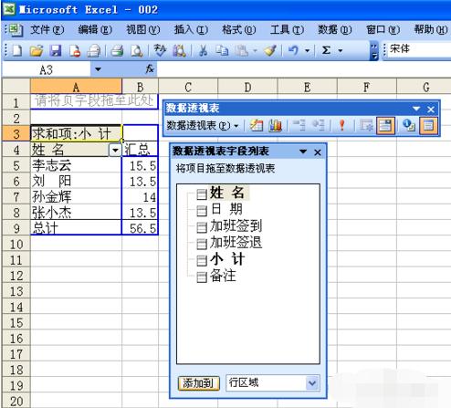The width and height of the screenshot is (451, 408).
Task: Click the fx Insert Function icon
Action: pos(150,69)
